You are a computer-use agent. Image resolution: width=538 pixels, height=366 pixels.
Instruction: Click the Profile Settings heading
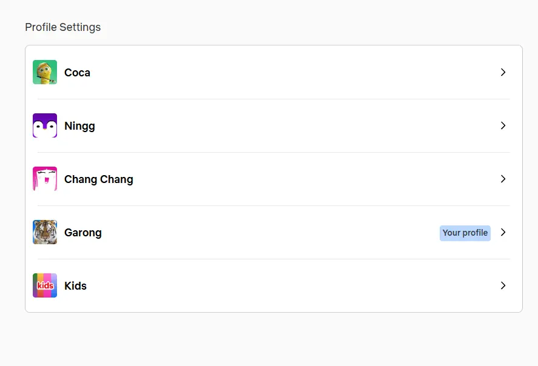coord(63,27)
